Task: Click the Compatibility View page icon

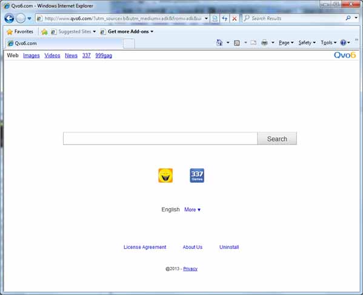Action: (x=215, y=18)
